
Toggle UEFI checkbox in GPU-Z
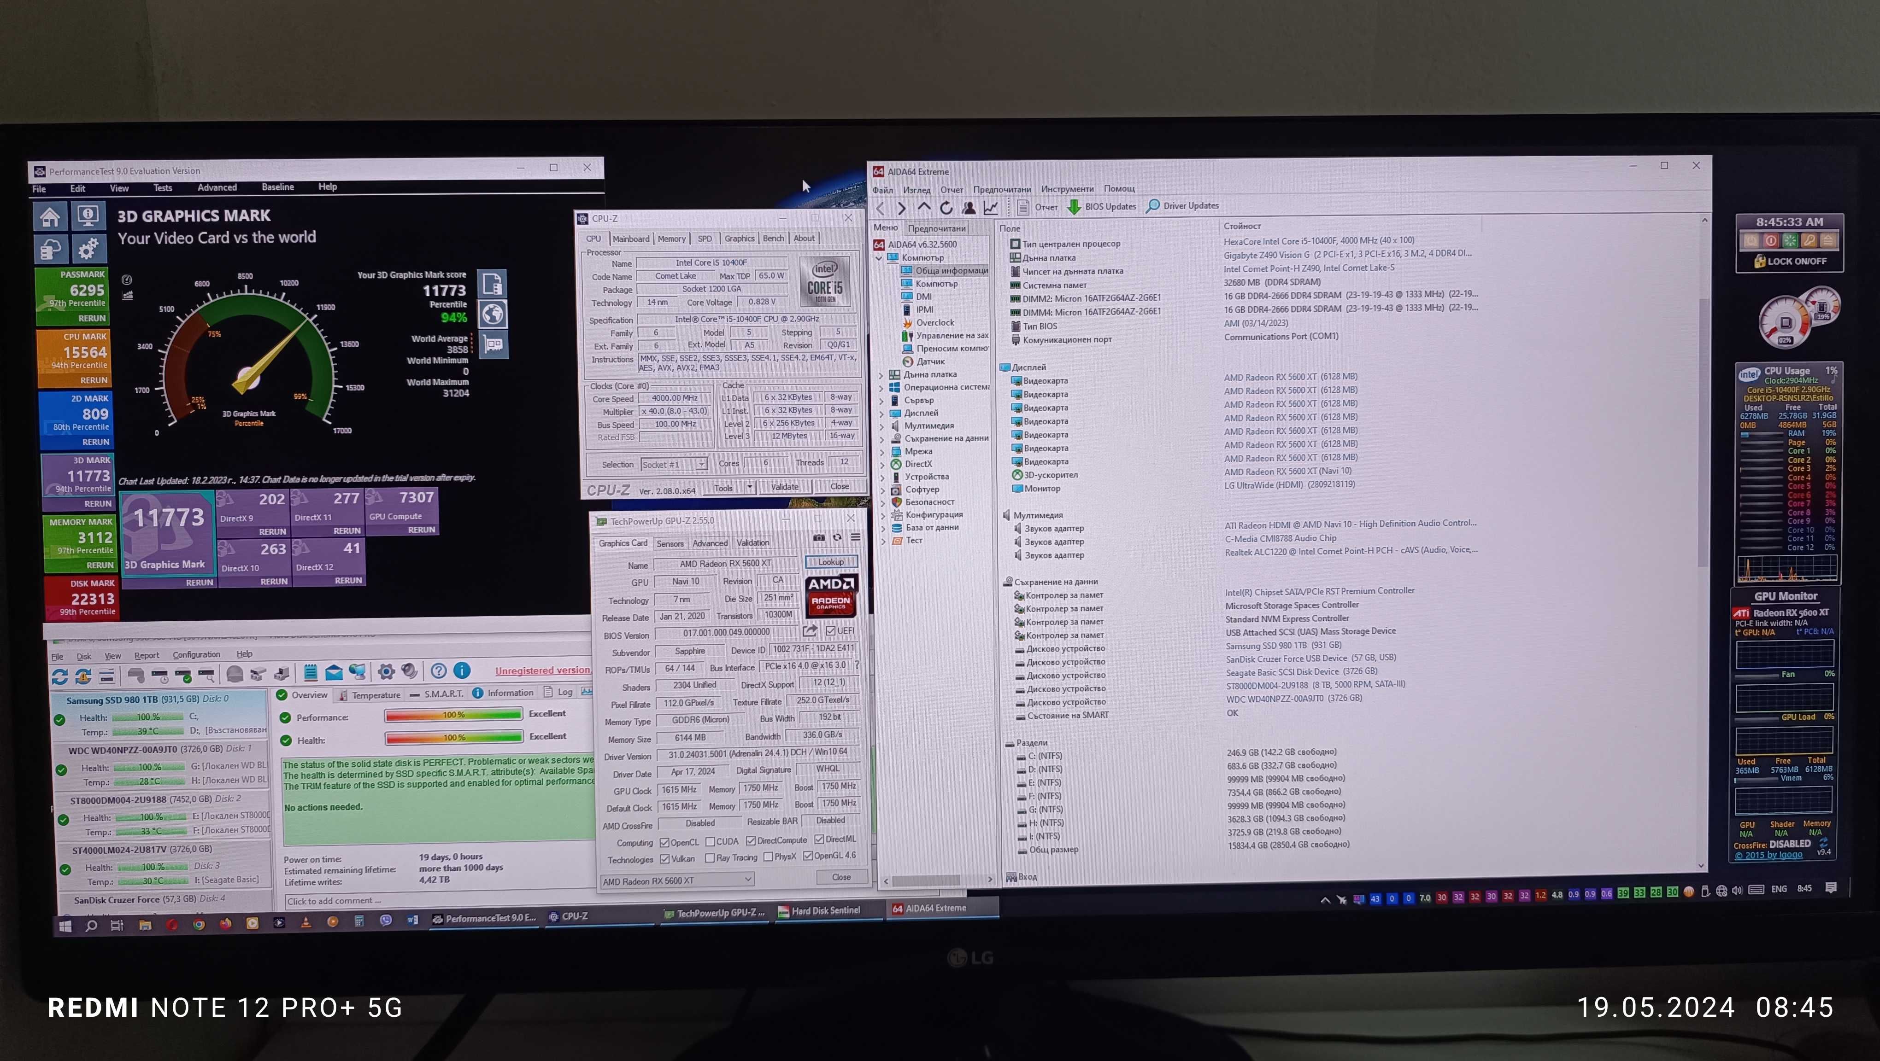[x=830, y=631]
